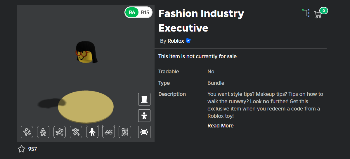Select the idle standing animation

coord(92,132)
